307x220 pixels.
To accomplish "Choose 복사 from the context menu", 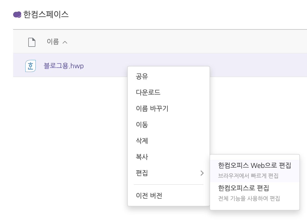I will pos(169,157).
